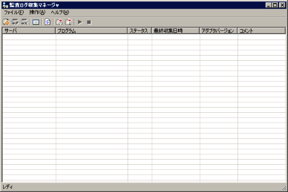The width and height of the screenshot is (288, 192).
Task: Sort by the コメント column header
Action: pos(262,31)
